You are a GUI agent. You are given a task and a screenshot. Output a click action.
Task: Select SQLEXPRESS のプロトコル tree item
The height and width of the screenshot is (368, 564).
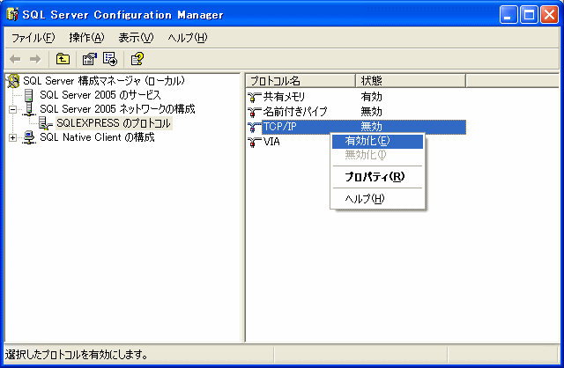click(x=114, y=123)
